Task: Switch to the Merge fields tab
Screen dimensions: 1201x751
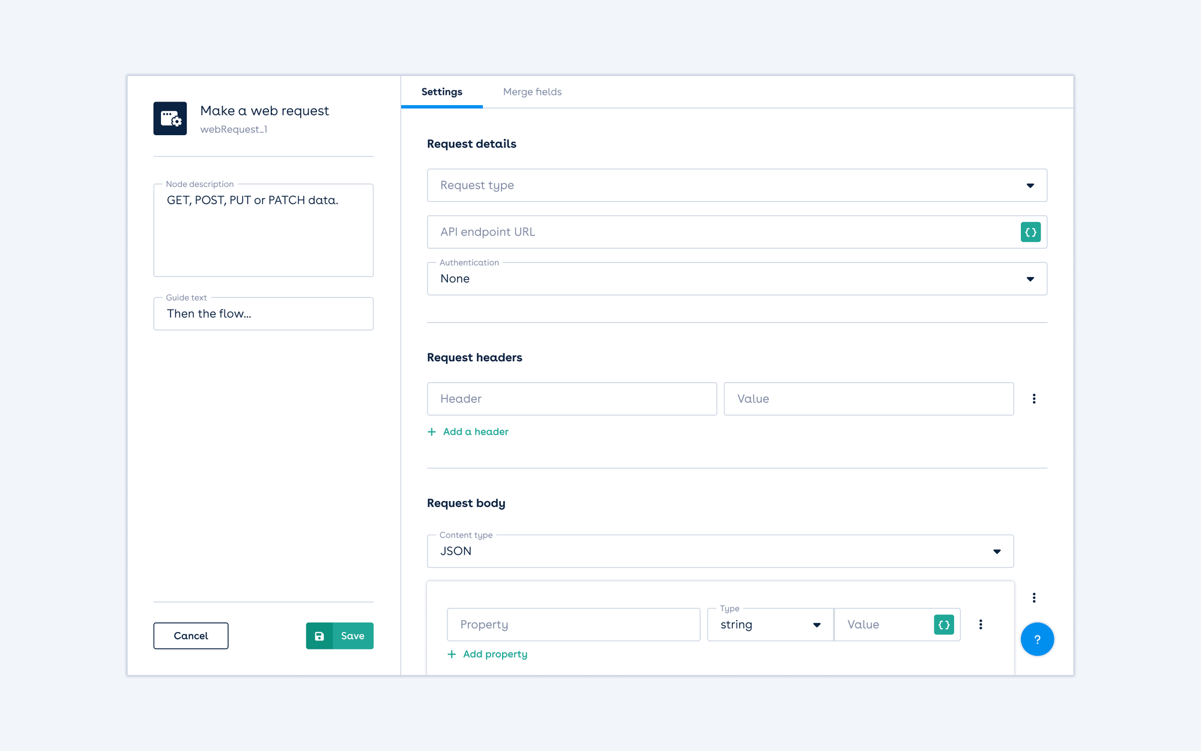Action: pyautogui.click(x=532, y=92)
